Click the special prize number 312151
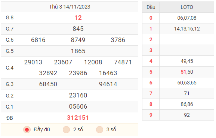This screenshot has height=138, width=216. pyautogui.click(x=78, y=118)
